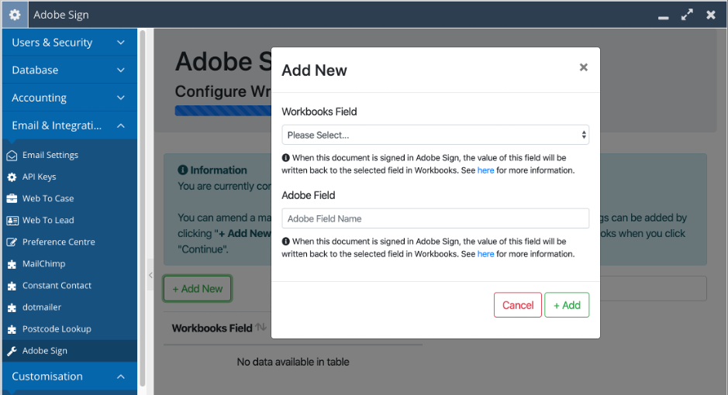
Task: Expand the Users & Security section
Action: 70,42
